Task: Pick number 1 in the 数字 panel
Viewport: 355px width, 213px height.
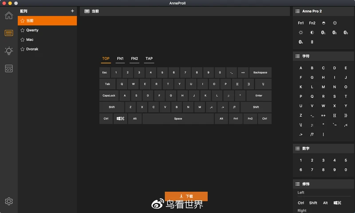Action: point(301,160)
